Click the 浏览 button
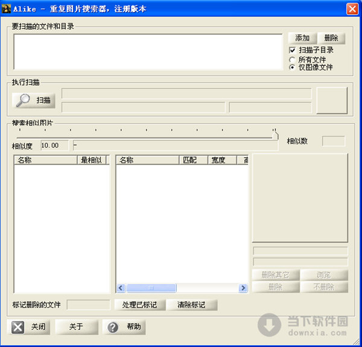 tap(324, 275)
